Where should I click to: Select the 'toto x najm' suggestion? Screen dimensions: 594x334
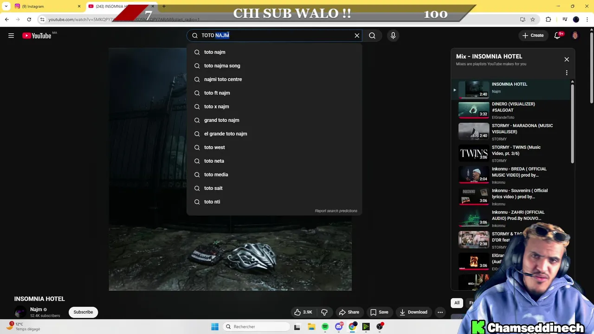274,107
